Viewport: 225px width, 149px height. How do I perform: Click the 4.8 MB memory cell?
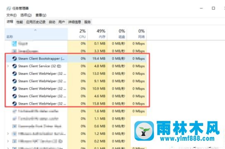click(97, 66)
